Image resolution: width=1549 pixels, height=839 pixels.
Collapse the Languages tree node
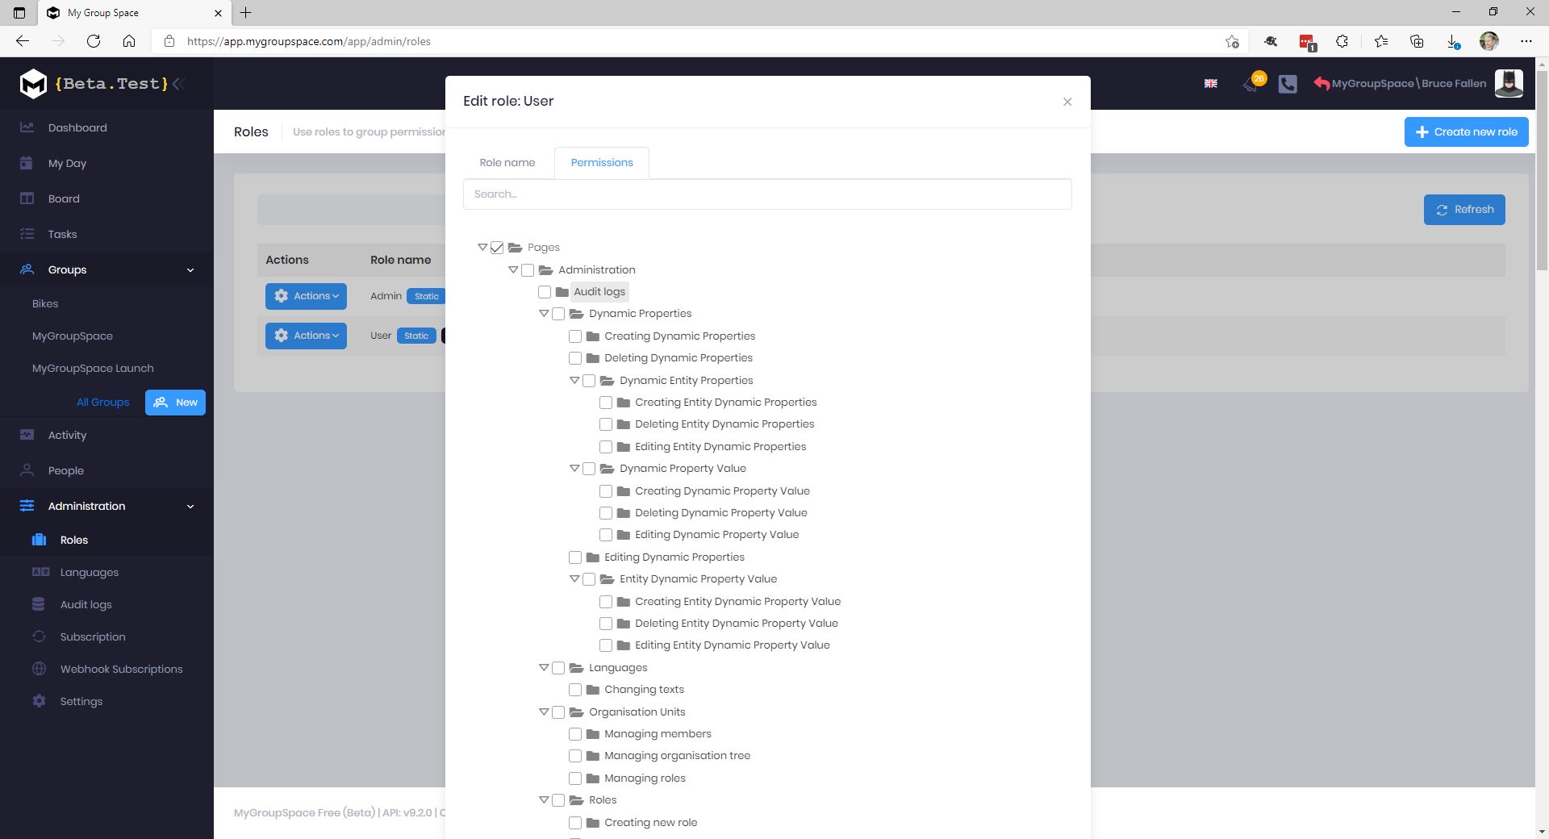point(544,668)
